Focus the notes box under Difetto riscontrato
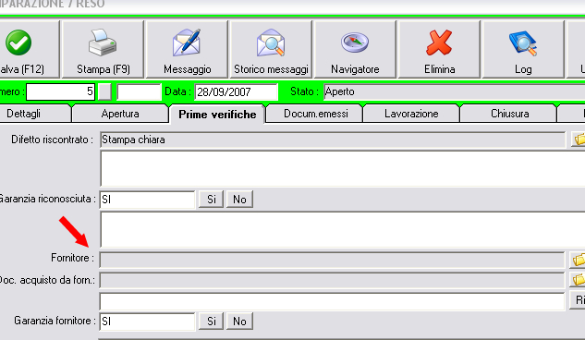The width and height of the screenshot is (585, 340). (343, 168)
